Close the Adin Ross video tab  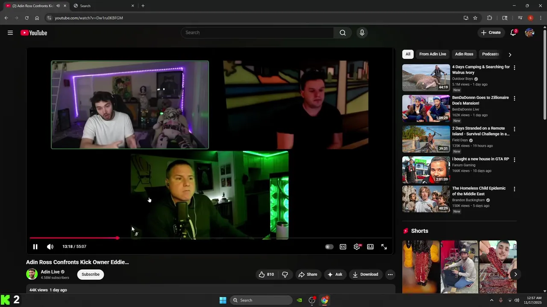click(x=65, y=6)
